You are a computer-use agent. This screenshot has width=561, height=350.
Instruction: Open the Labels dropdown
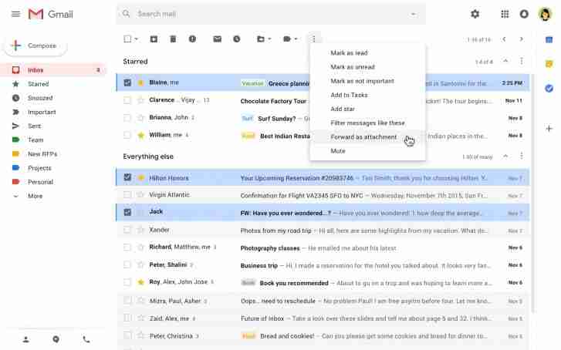click(290, 39)
